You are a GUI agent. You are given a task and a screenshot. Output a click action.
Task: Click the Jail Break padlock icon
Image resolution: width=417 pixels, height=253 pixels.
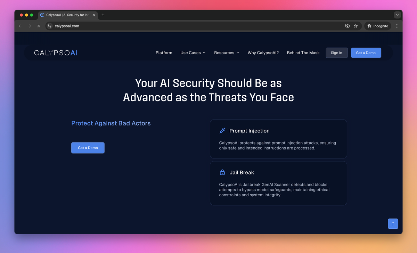tap(222, 172)
